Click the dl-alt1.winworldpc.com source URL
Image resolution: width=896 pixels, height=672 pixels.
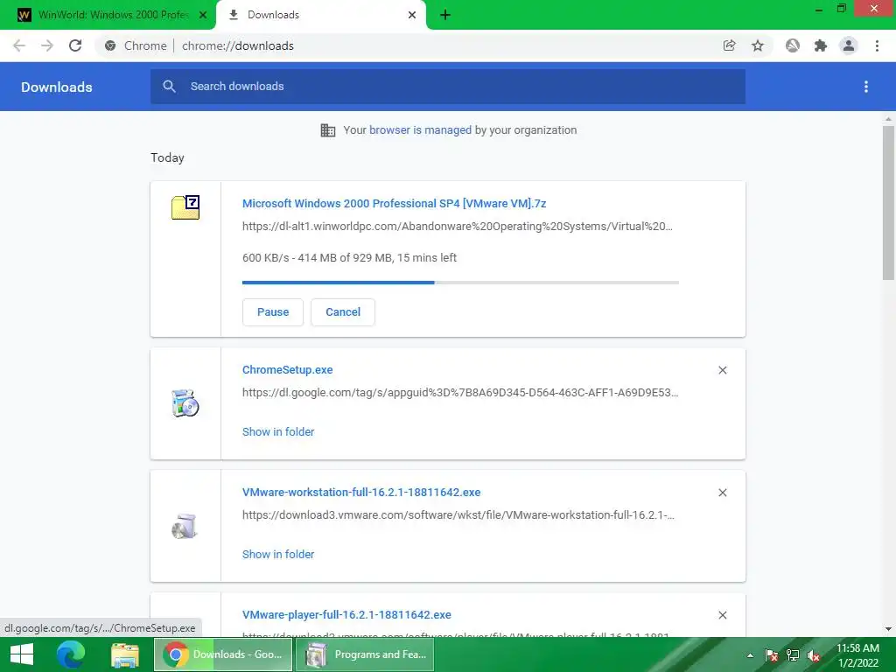tap(457, 227)
